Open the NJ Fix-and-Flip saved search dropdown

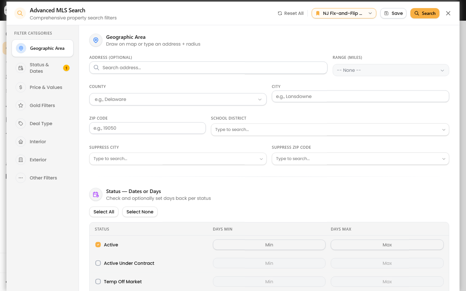coord(344,13)
